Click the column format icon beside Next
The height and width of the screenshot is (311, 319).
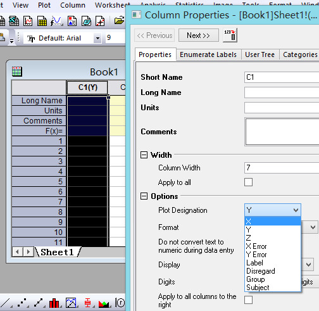(230, 35)
